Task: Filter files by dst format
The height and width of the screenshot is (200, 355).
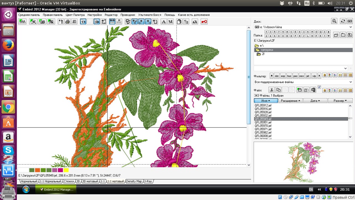Action: click(x=277, y=76)
